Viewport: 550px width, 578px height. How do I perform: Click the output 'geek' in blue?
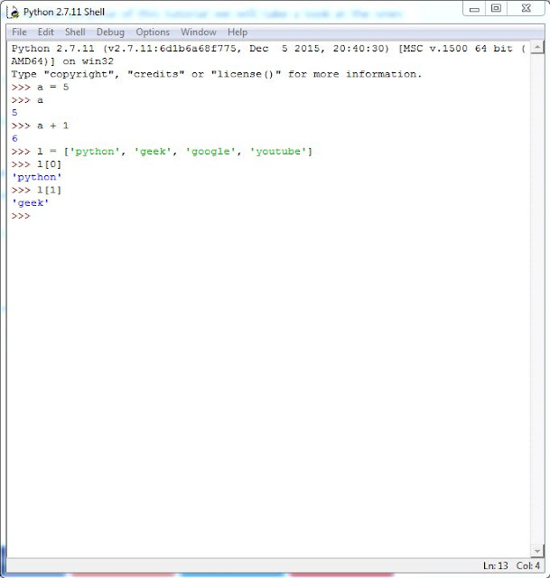(30, 203)
